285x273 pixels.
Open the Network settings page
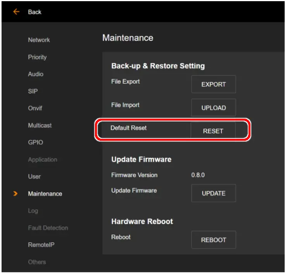tap(39, 40)
